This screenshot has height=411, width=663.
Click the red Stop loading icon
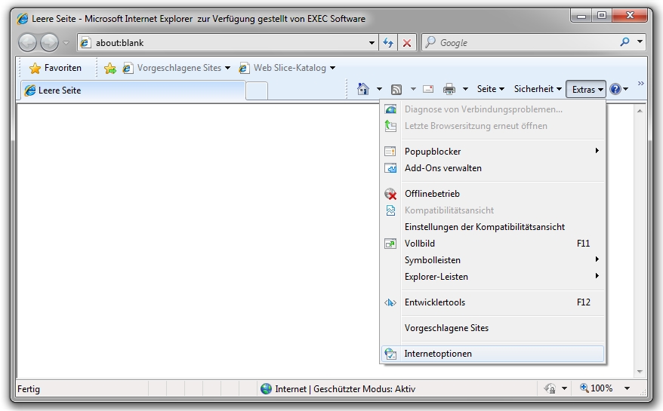(x=407, y=43)
